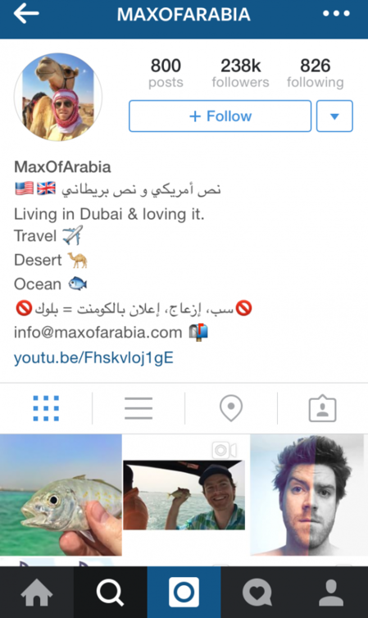This screenshot has height=618, width=368.
Task: Open the photo map location icon
Action: tap(231, 408)
